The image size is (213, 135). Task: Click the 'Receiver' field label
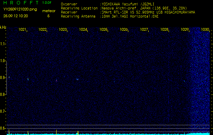click(69, 12)
